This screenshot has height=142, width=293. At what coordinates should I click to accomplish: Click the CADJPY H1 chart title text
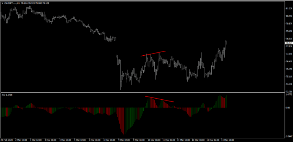click(14, 3)
